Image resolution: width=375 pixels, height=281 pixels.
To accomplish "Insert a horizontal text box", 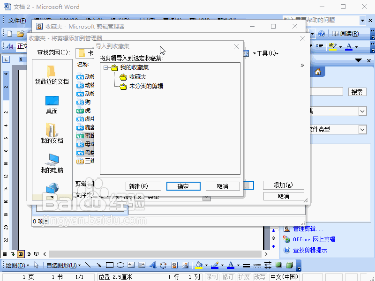I will coord(131,265).
